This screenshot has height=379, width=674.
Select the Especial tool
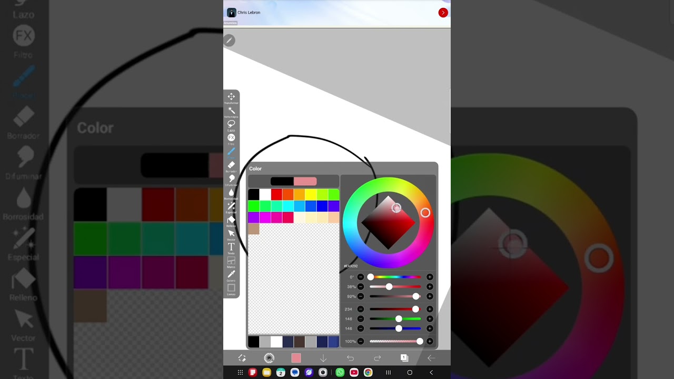(231, 207)
